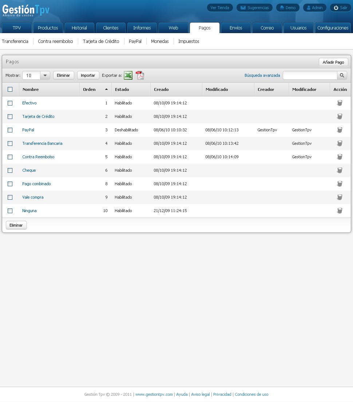Open the Efectivo payment link
The width and height of the screenshot is (353, 402).
click(x=29, y=103)
